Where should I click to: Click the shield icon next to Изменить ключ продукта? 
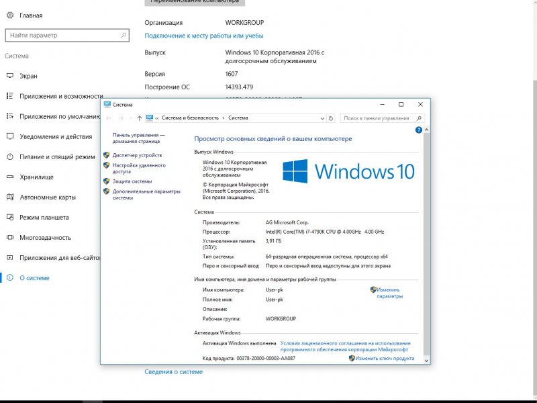[x=352, y=358]
